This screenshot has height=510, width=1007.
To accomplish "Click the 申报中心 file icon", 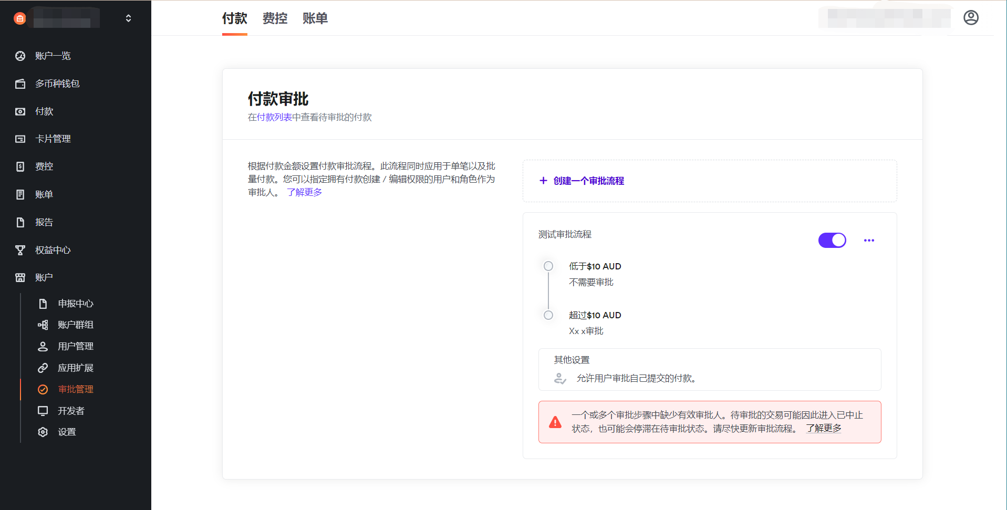I will tap(43, 304).
